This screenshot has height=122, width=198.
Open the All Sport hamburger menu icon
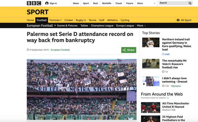click(178, 20)
